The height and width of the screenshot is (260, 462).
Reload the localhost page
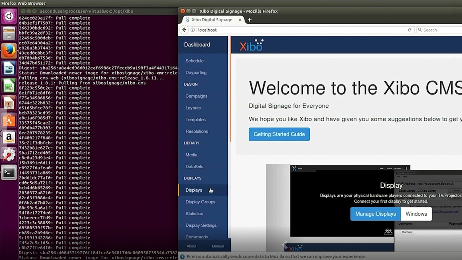tap(409, 30)
